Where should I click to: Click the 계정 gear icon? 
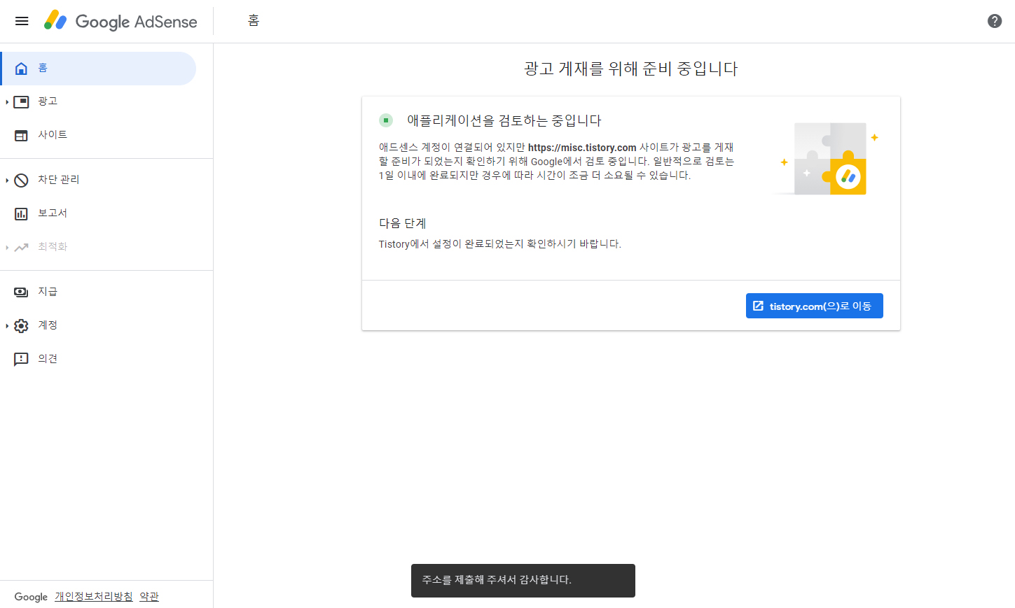[22, 326]
